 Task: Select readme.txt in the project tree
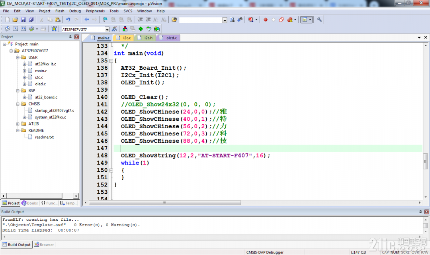44,137
